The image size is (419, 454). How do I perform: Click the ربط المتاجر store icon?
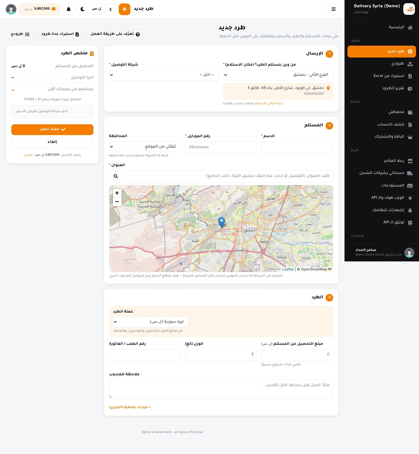pyautogui.click(x=410, y=161)
